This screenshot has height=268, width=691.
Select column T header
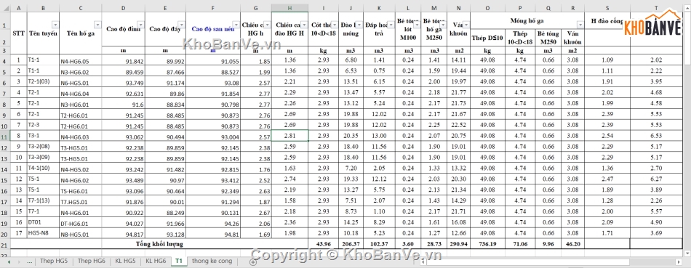tap(657, 9)
